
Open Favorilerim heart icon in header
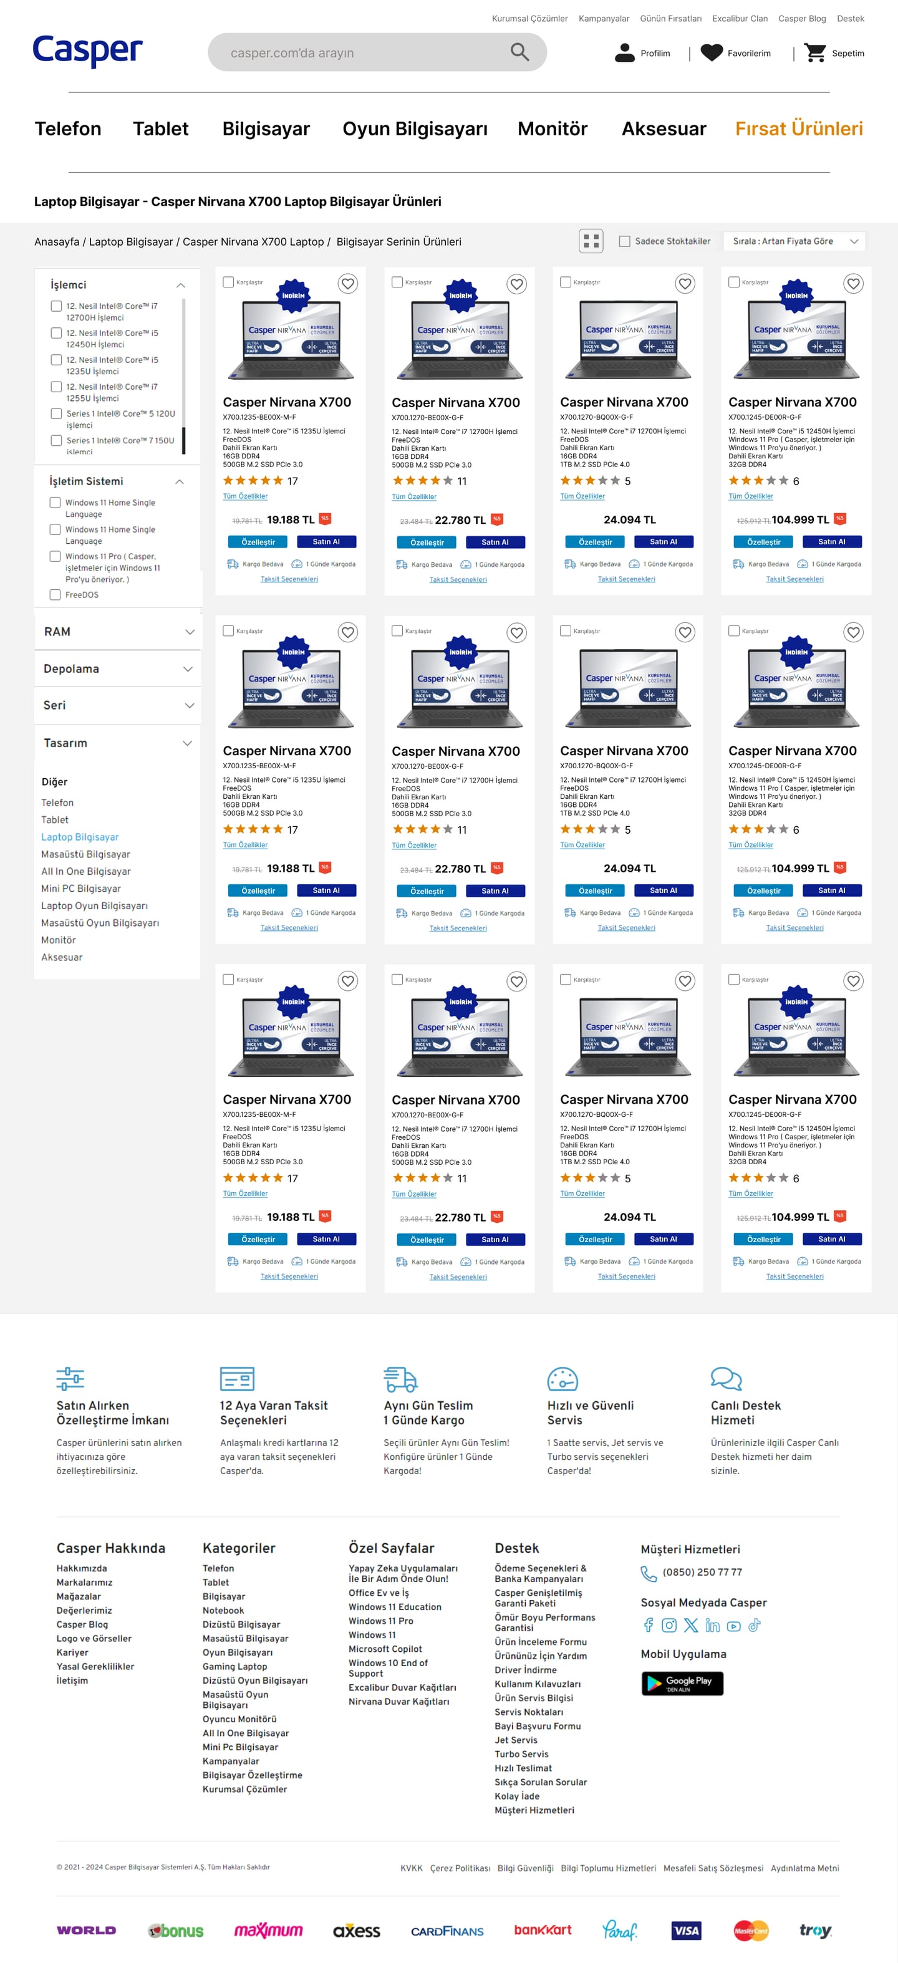tap(712, 52)
